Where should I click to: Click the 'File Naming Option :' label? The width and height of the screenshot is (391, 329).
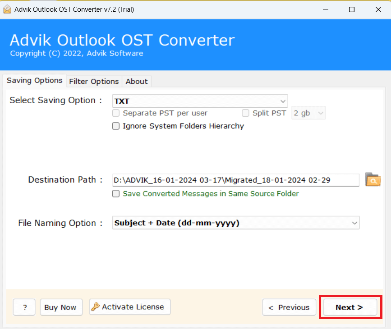tap(60, 223)
